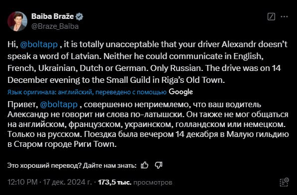
Task: Click the Google logo attribution
Action: pyautogui.click(x=181, y=92)
